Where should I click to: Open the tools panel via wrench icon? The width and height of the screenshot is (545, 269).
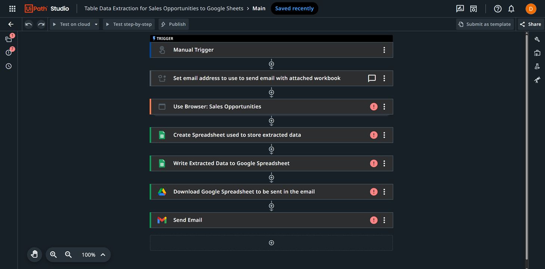click(537, 39)
